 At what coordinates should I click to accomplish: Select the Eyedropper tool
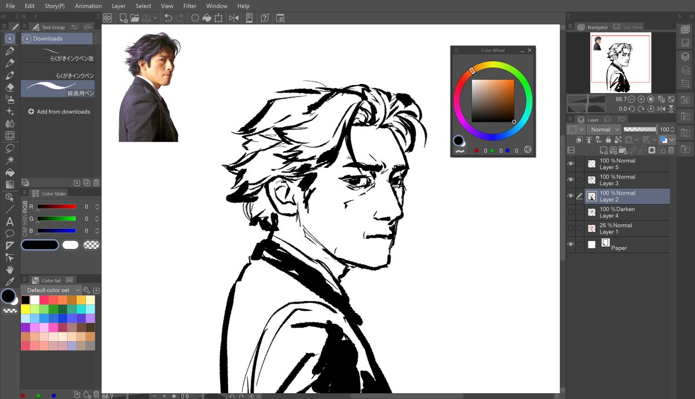pyautogui.click(x=10, y=282)
